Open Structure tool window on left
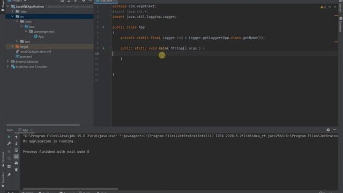Screen dimensions: 343x193 point(3,159)
